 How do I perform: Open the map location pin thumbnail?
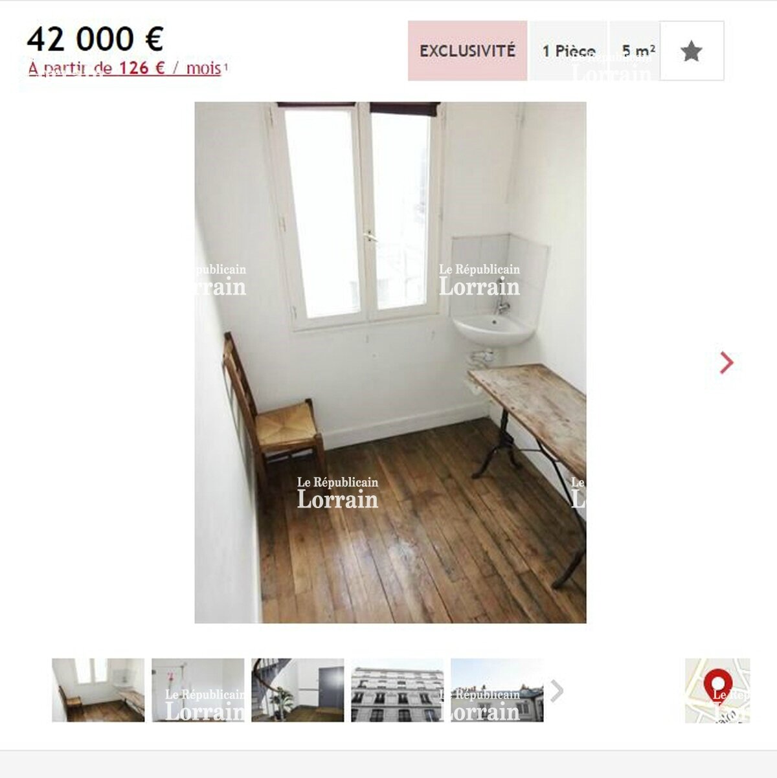(717, 690)
